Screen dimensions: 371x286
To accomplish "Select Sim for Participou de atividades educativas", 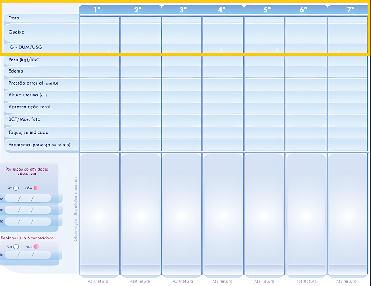I will click(16, 188).
